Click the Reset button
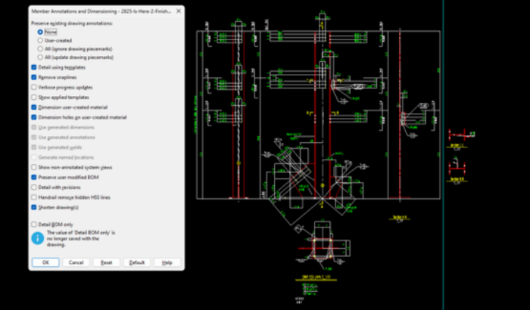530x310 pixels. pyautogui.click(x=106, y=262)
